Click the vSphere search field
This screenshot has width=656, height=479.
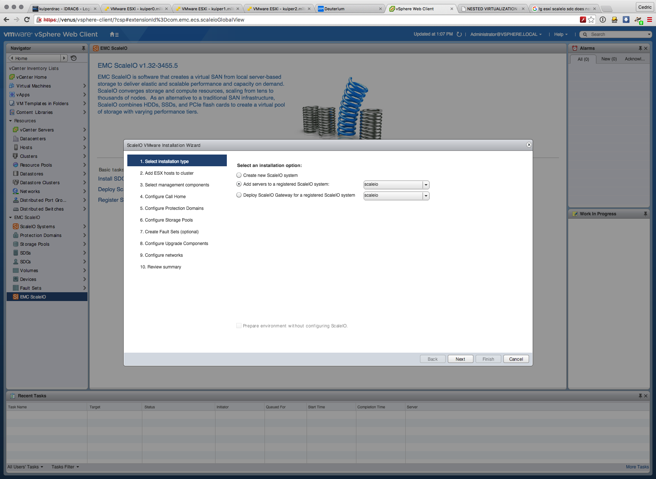tap(616, 34)
